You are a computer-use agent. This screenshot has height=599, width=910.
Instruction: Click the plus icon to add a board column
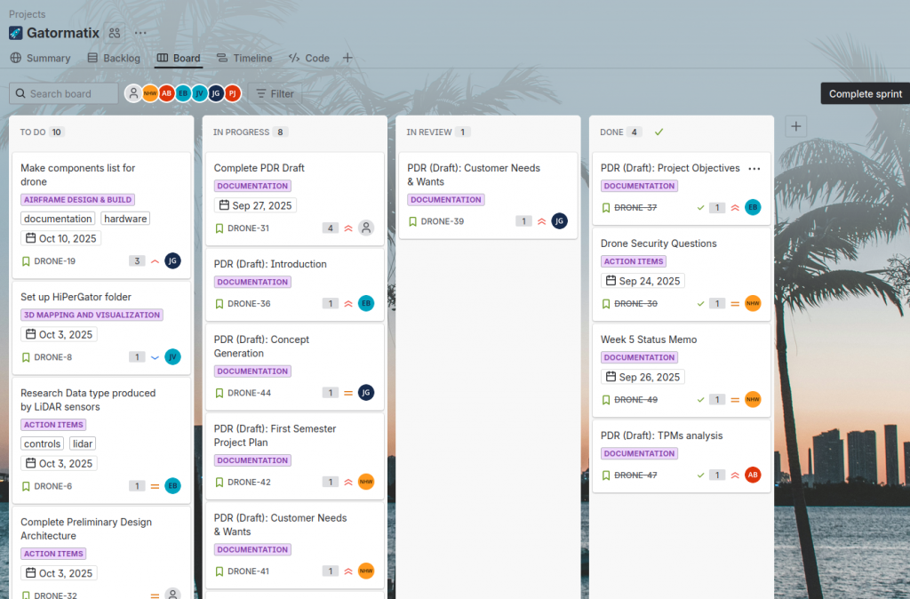tap(796, 126)
